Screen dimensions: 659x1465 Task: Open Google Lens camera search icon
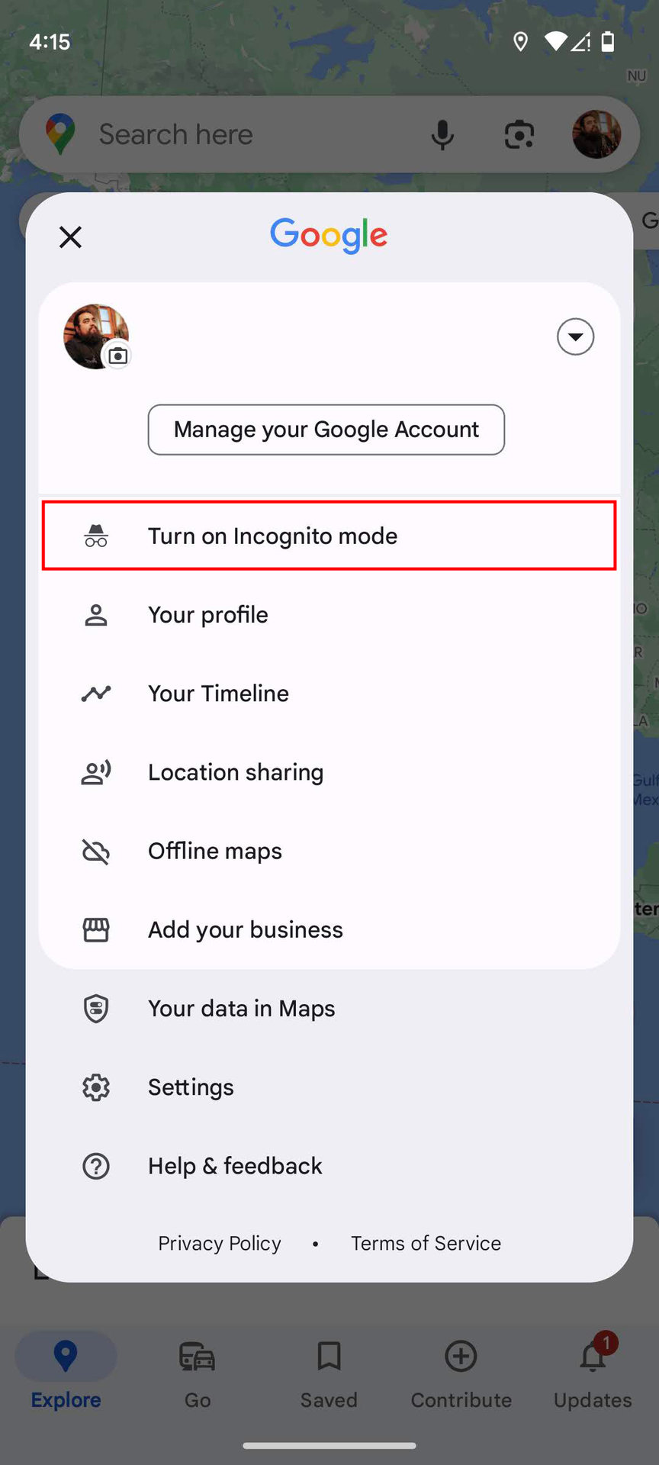pos(519,135)
